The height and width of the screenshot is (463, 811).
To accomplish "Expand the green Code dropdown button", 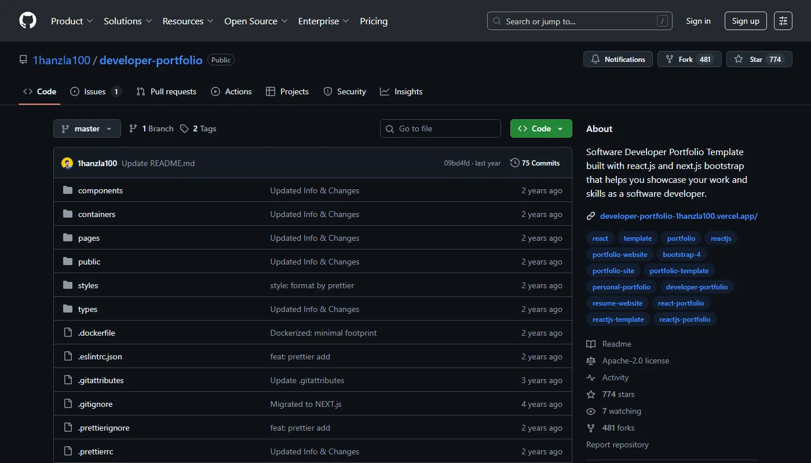I will click(x=541, y=128).
